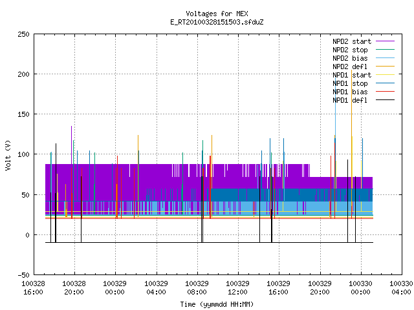
Task: Click the light blue NPD2 bias legend line
Action: coord(385,58)
